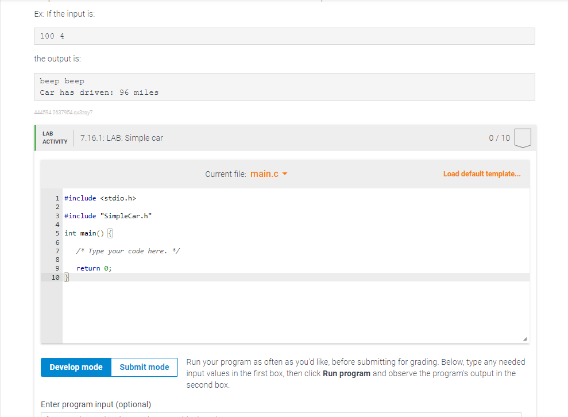Click the int main() line
This screenshot has height=417, width=568.
click(88, 233)
